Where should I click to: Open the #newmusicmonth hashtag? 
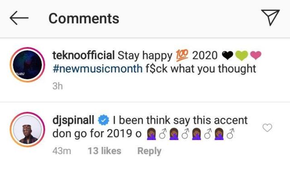coord(98,69)
